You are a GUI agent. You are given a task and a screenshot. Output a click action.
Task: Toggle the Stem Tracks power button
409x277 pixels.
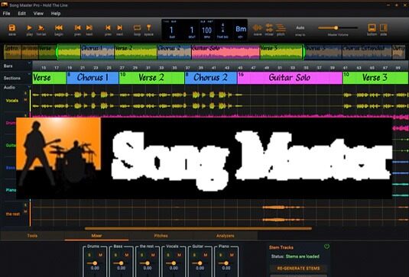coord(326,246)
